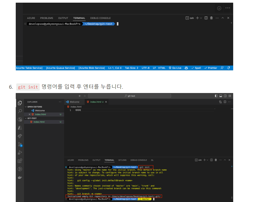
Task: Click the LF line ending in status bar
Action: (154, 68)
